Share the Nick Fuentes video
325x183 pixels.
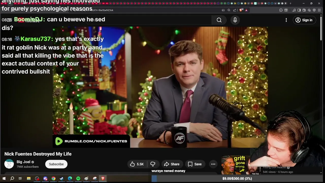pyautogui.click(x=172, y=164)
